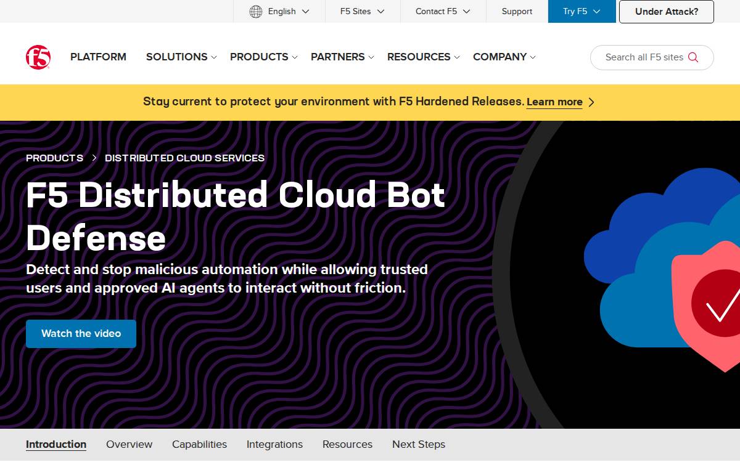Image resolution: width=740 pixels, height=462 pixels.
Task: Expand the Try F5 dropdown
Action: [582, 11]
